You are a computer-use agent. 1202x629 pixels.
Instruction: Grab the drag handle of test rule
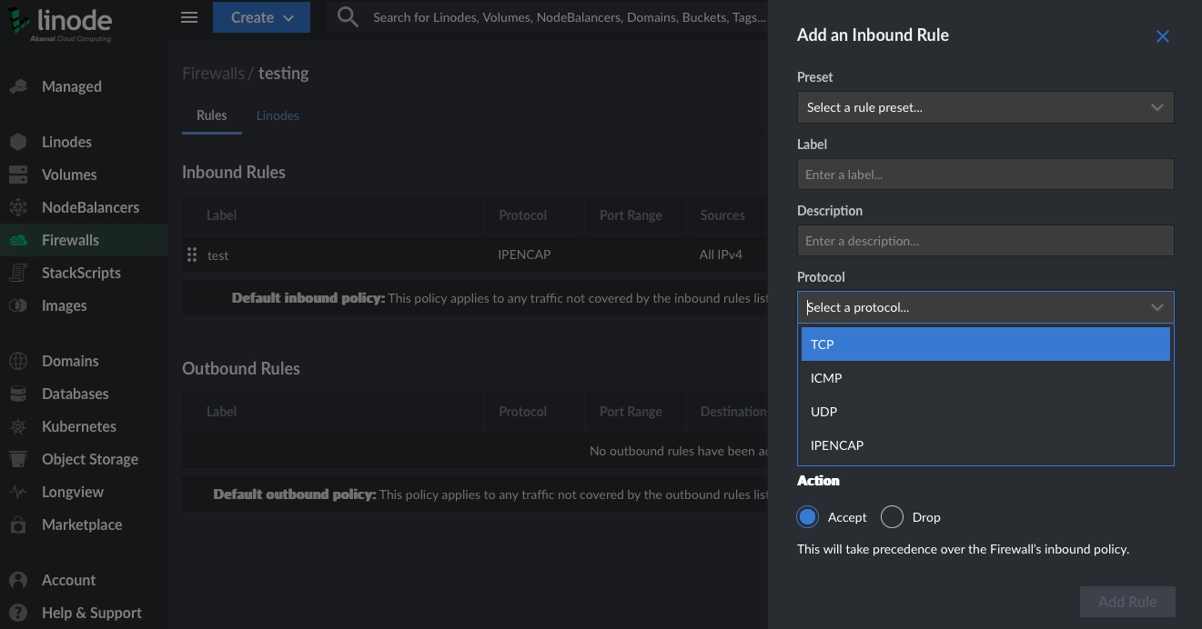(x=192, y=255)
